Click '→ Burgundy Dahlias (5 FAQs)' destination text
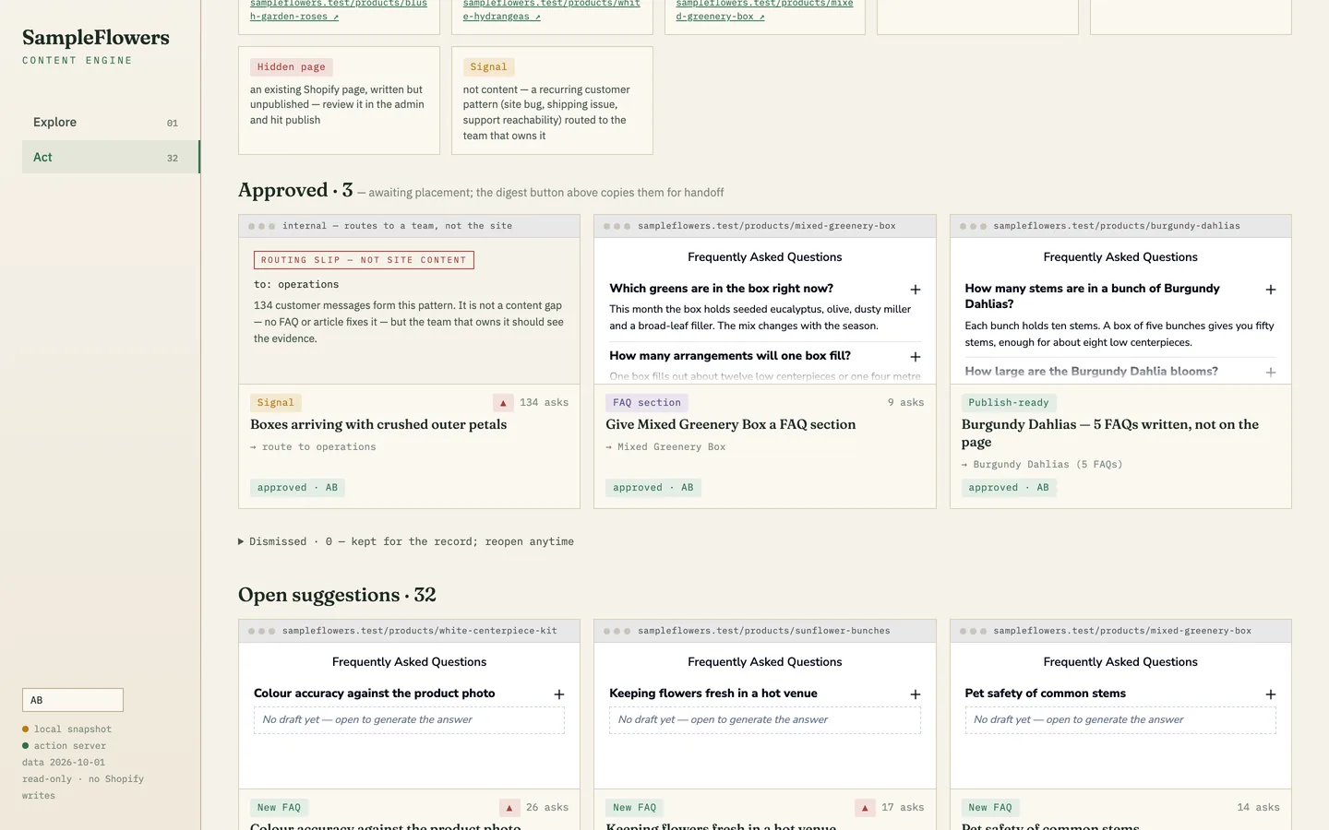Screen dimensions: 1329x830 pyautogui.click(x=1042, y=465)
